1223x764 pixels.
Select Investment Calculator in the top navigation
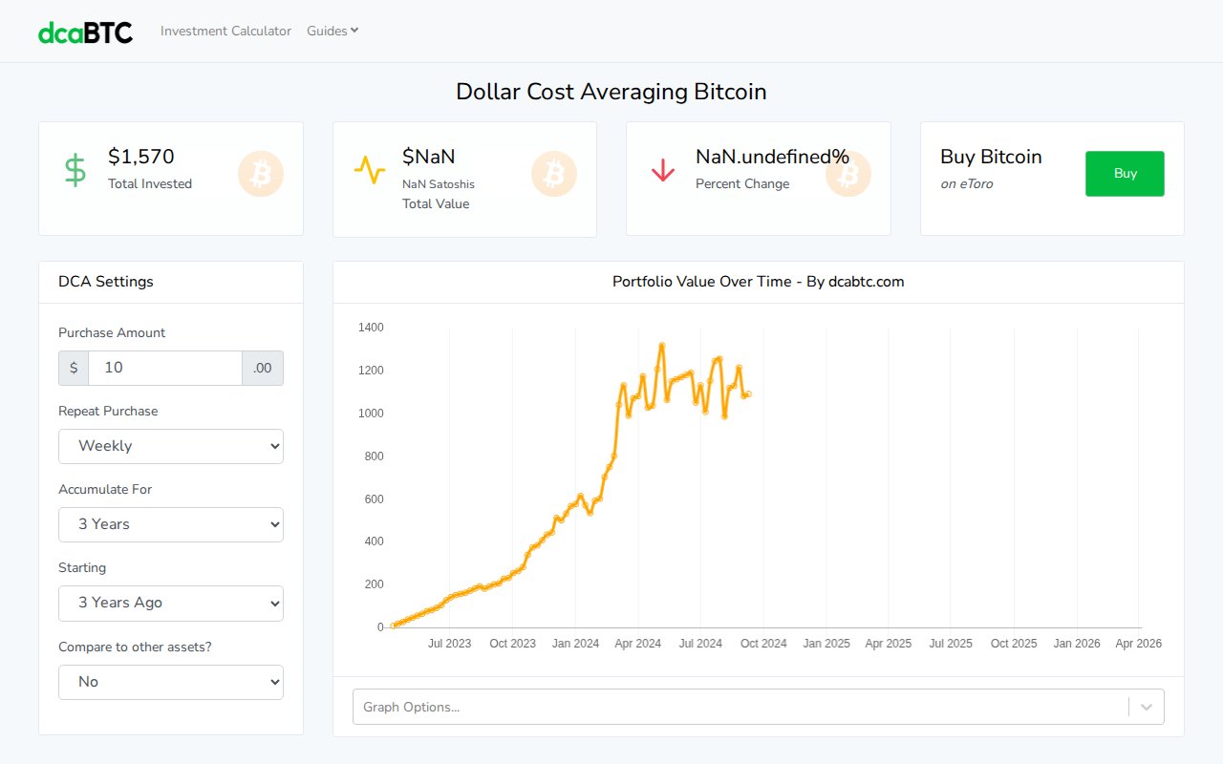click(x=225, y=31)
